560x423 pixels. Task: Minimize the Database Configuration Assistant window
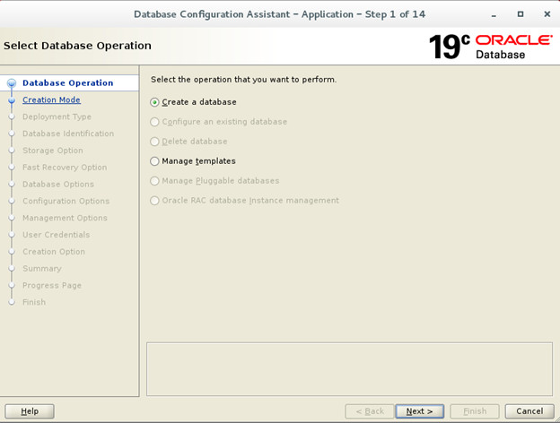(494, 14)
